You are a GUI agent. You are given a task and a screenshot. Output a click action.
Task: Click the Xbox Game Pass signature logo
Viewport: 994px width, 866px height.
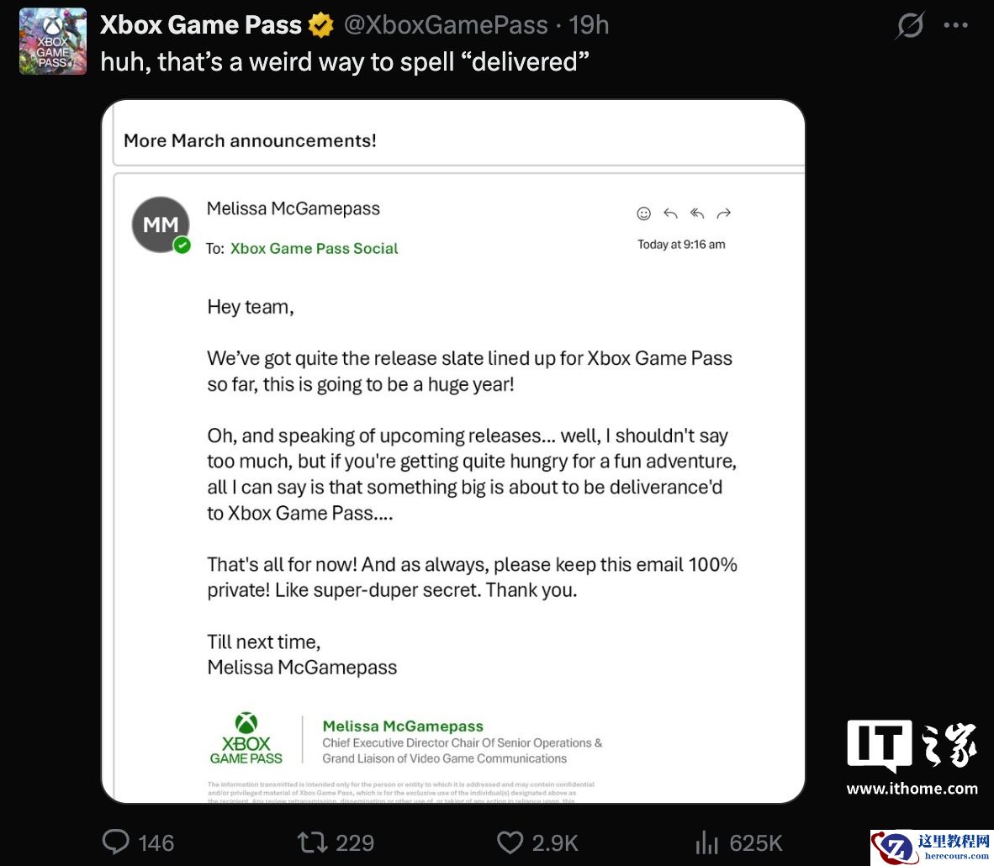tap(246, 739)
